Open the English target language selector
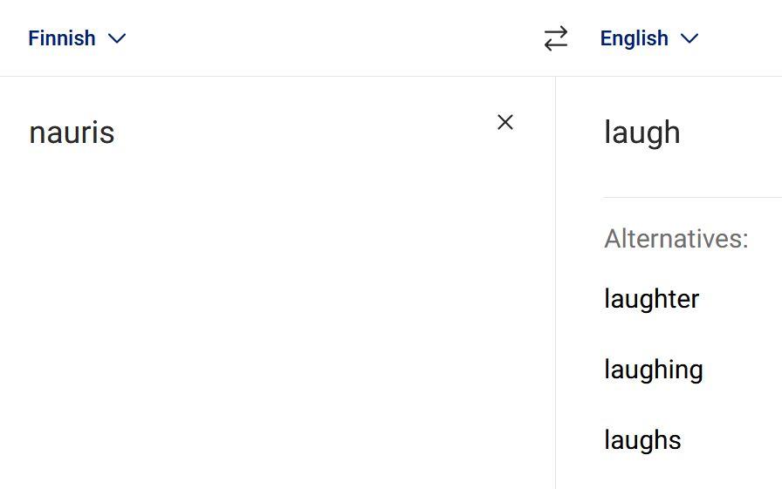This screenshot has height=489, width=782. (635, 38)
